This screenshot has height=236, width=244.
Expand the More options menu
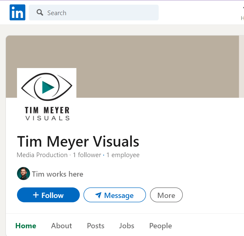pyautogui.click(x=166, y=195)
